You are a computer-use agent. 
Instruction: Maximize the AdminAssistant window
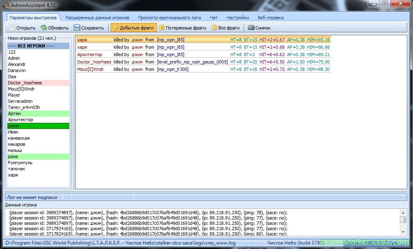(385, 3)
